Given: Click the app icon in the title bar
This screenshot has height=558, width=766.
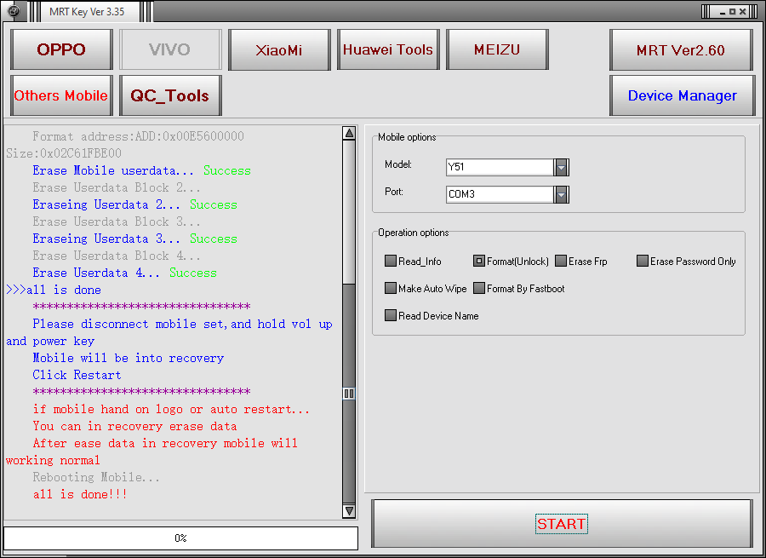Looking at the screenshot, I should point(14,11).
